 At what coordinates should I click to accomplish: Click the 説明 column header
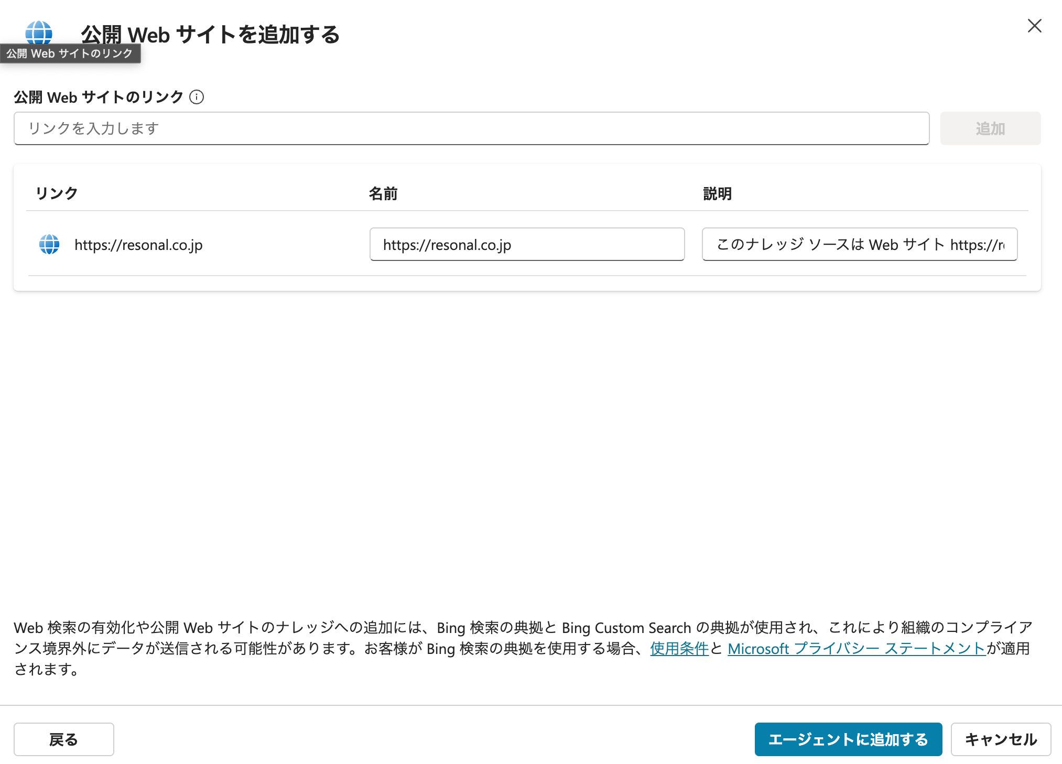[717, 193]
